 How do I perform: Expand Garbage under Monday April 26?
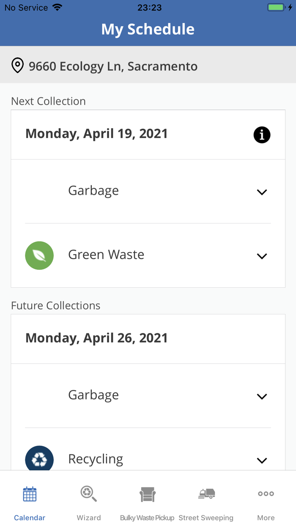coord(262,396)
